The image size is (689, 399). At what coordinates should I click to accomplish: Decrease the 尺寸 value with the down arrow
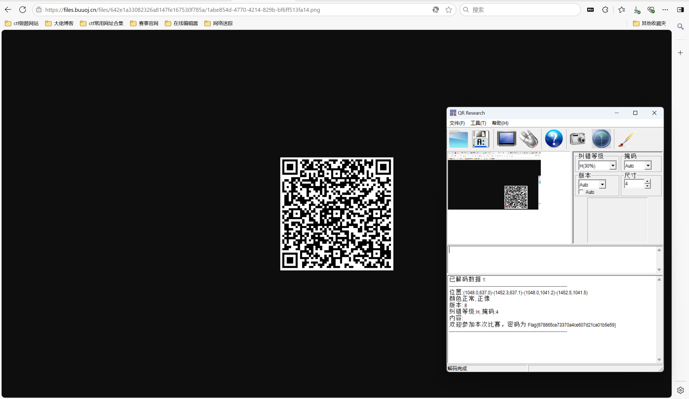[x=647, y=186]
